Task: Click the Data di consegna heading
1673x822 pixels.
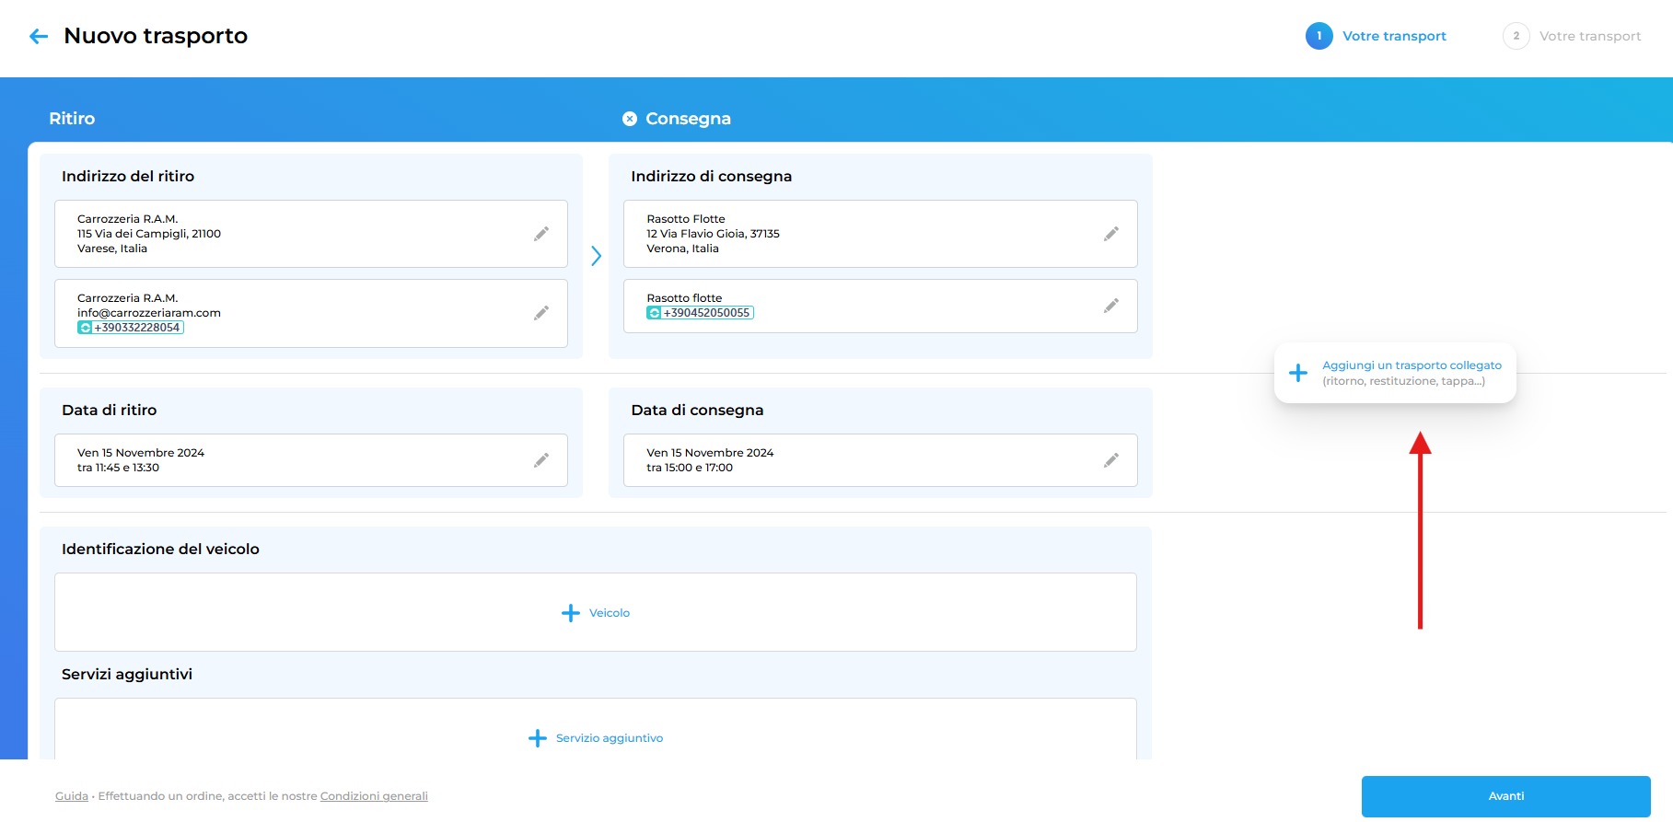Action: 697,411
